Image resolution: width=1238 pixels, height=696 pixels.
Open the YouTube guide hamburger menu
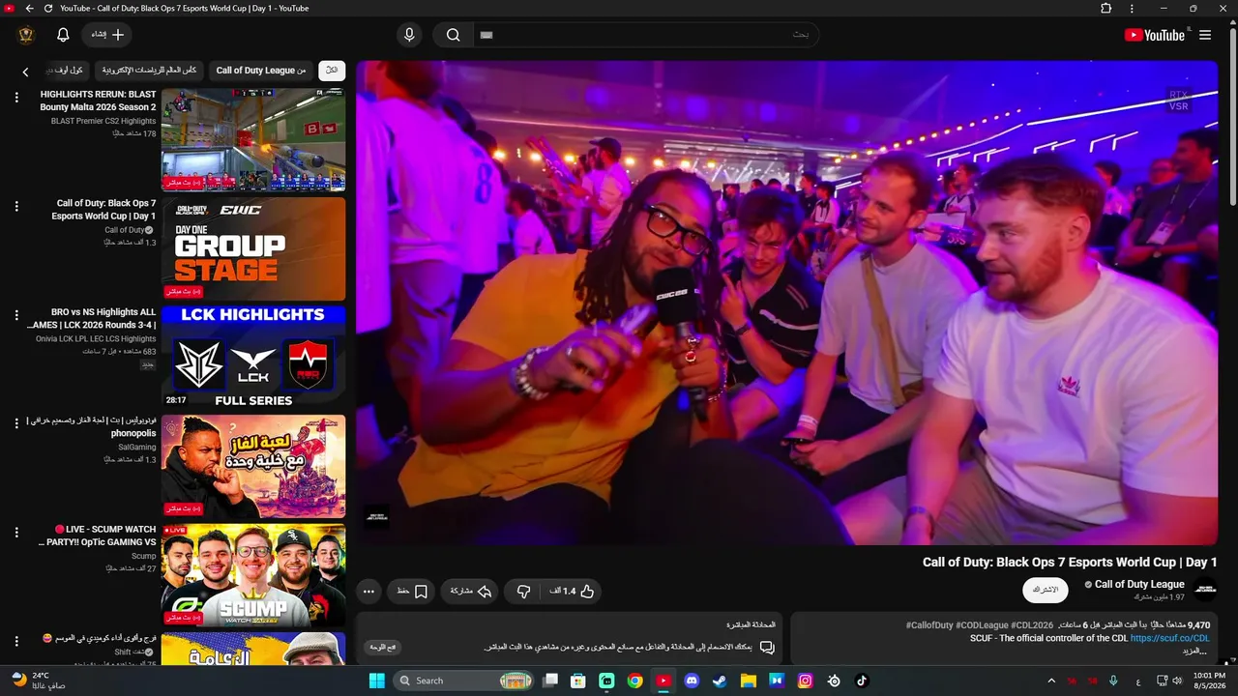point(1205,35)
